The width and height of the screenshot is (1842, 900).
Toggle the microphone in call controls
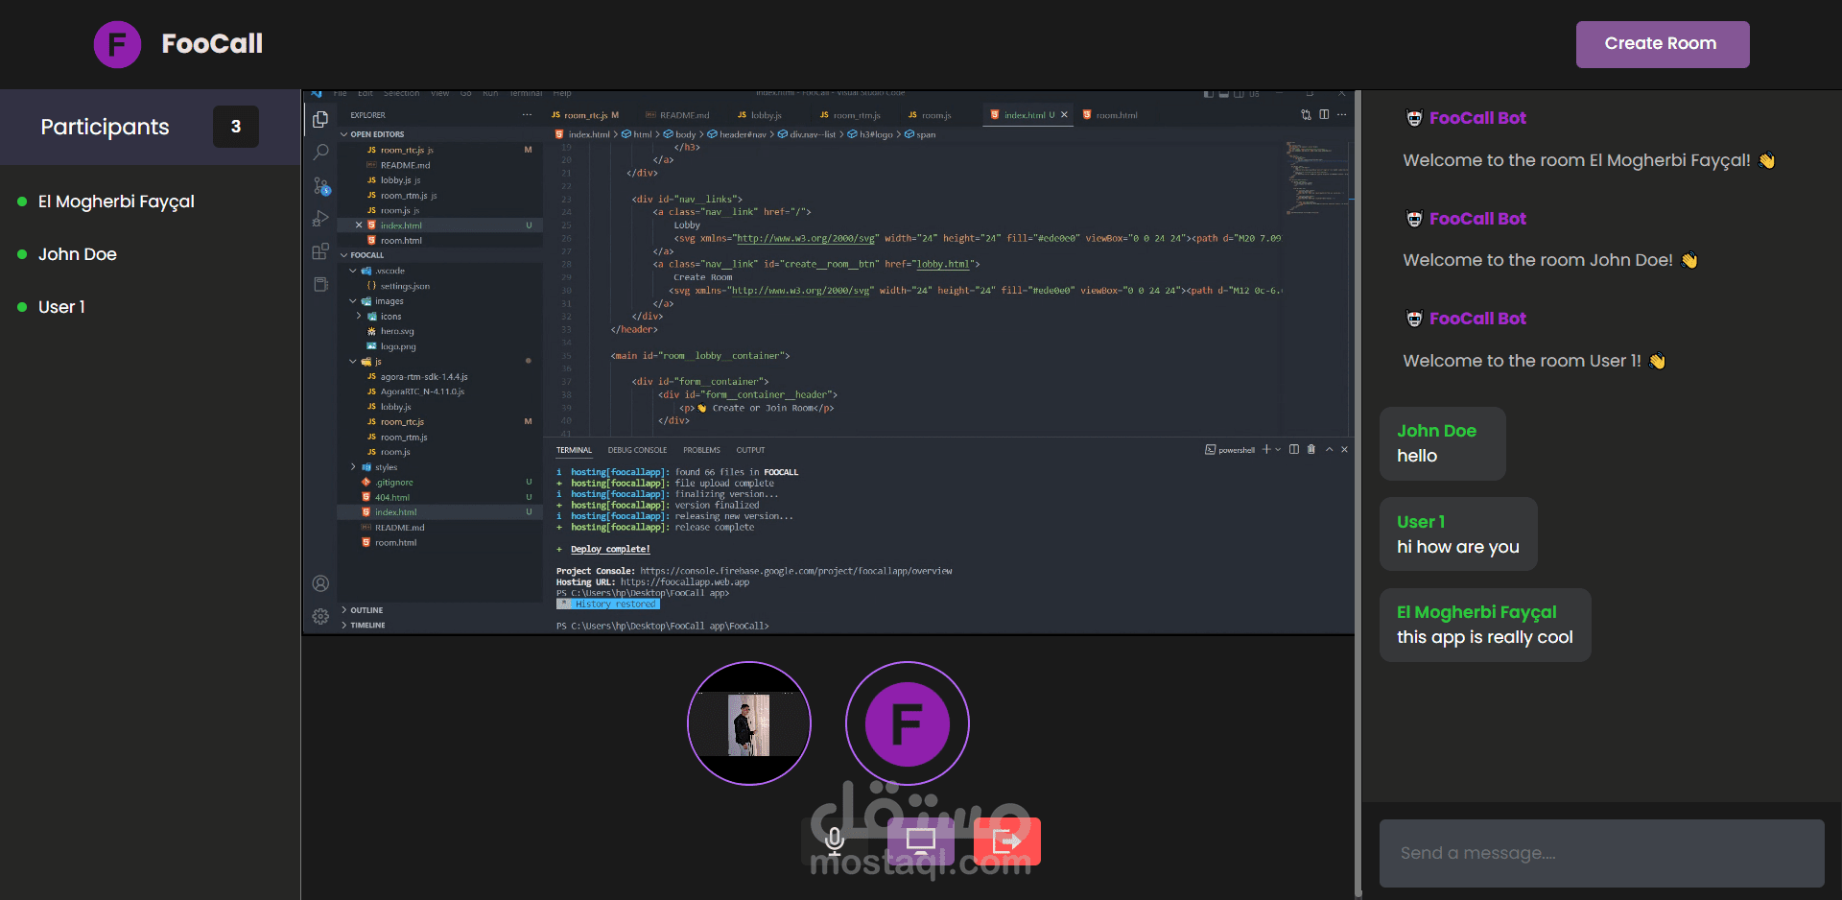pyautogui.click(x=835, y=841)
